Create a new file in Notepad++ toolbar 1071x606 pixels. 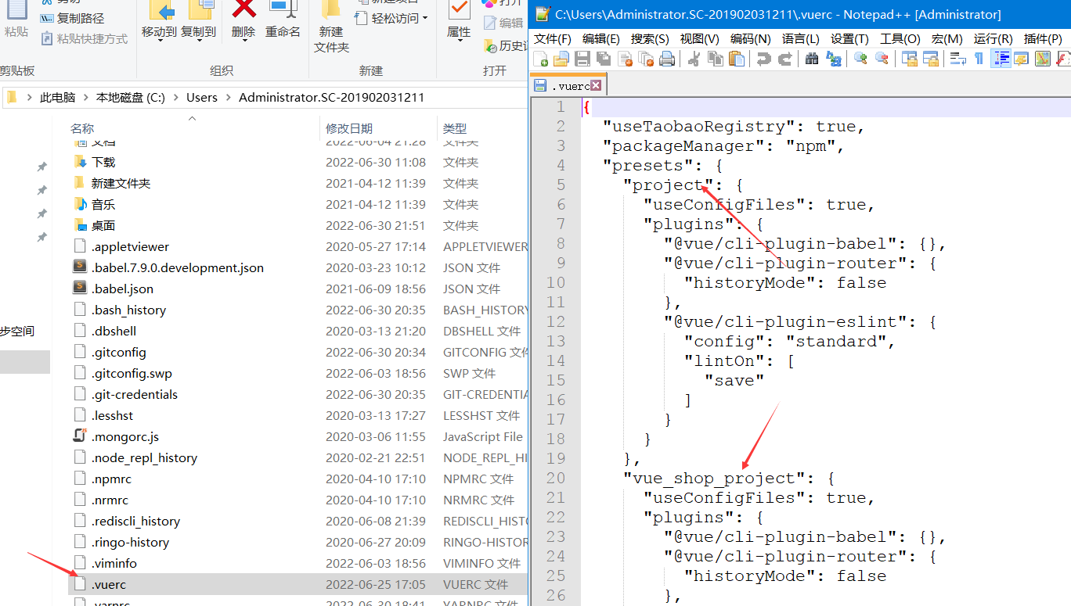pyautogui.click(x=541, y=59)
